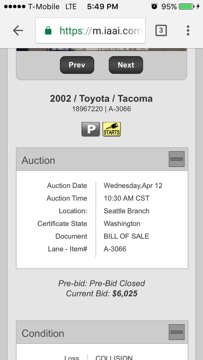
Task: Tap the gray P icon badge
Action: (91, 129)
